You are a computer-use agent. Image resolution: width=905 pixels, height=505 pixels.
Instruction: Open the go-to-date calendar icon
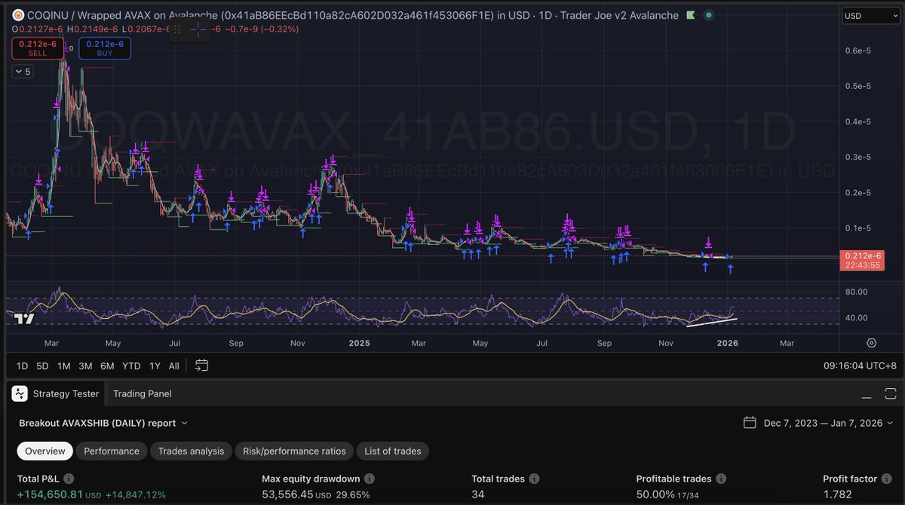(x=201, y=366)
